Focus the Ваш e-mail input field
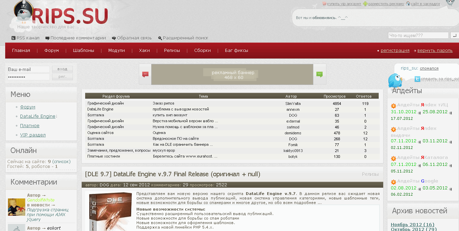 (x=28, y=69)
